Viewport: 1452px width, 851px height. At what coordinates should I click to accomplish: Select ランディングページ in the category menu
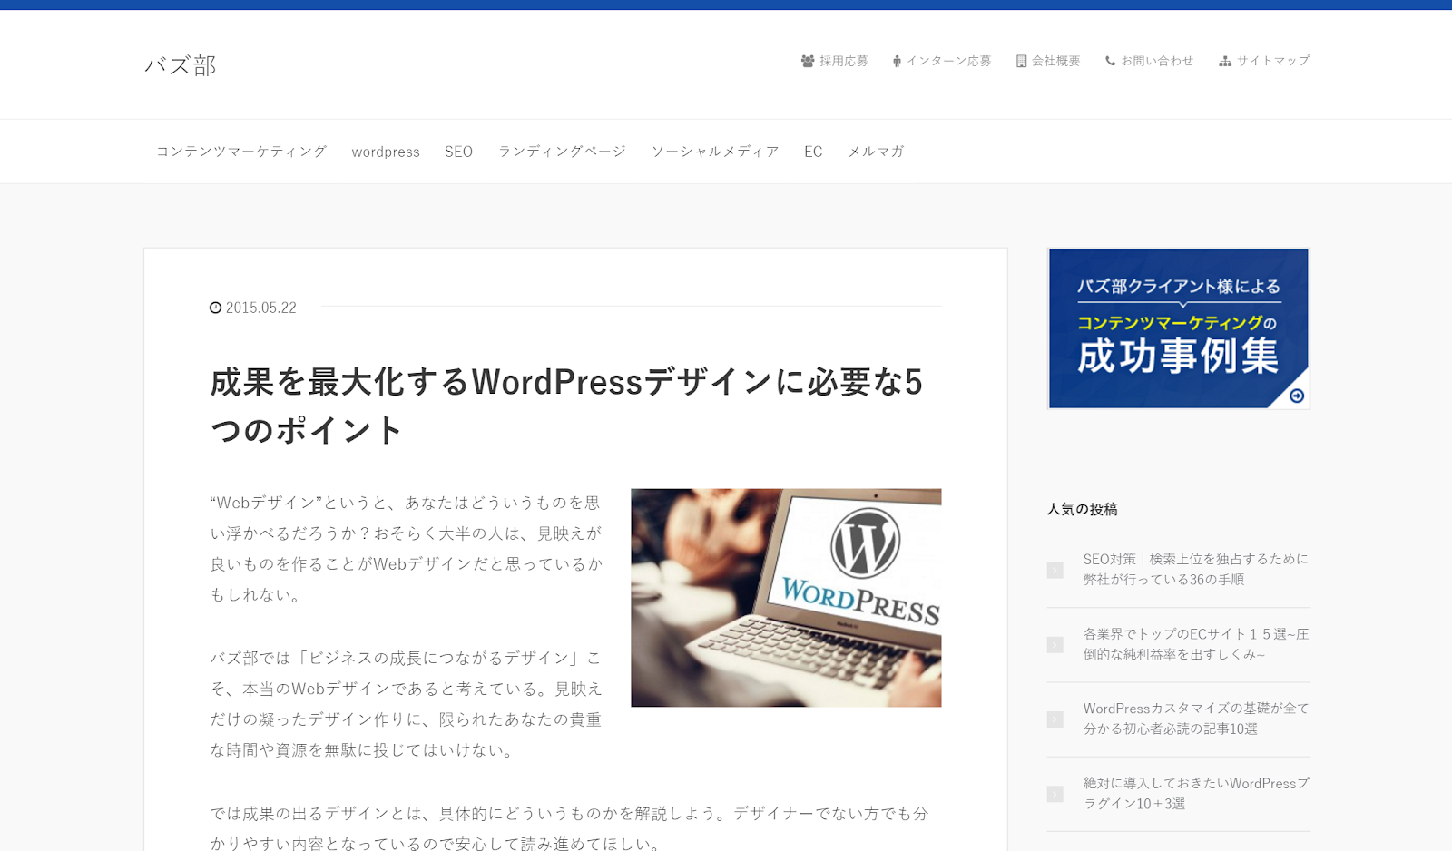pos(562,152)
